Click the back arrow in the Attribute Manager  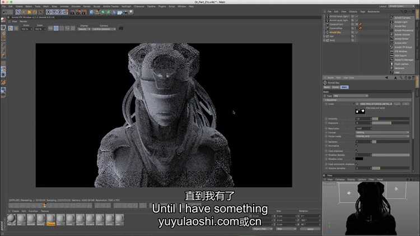pos(386,78)
